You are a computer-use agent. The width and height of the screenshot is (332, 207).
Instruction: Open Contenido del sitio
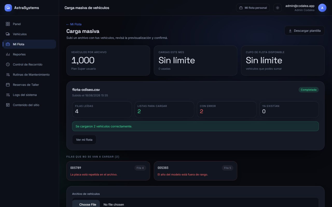(x=29, y=105)
